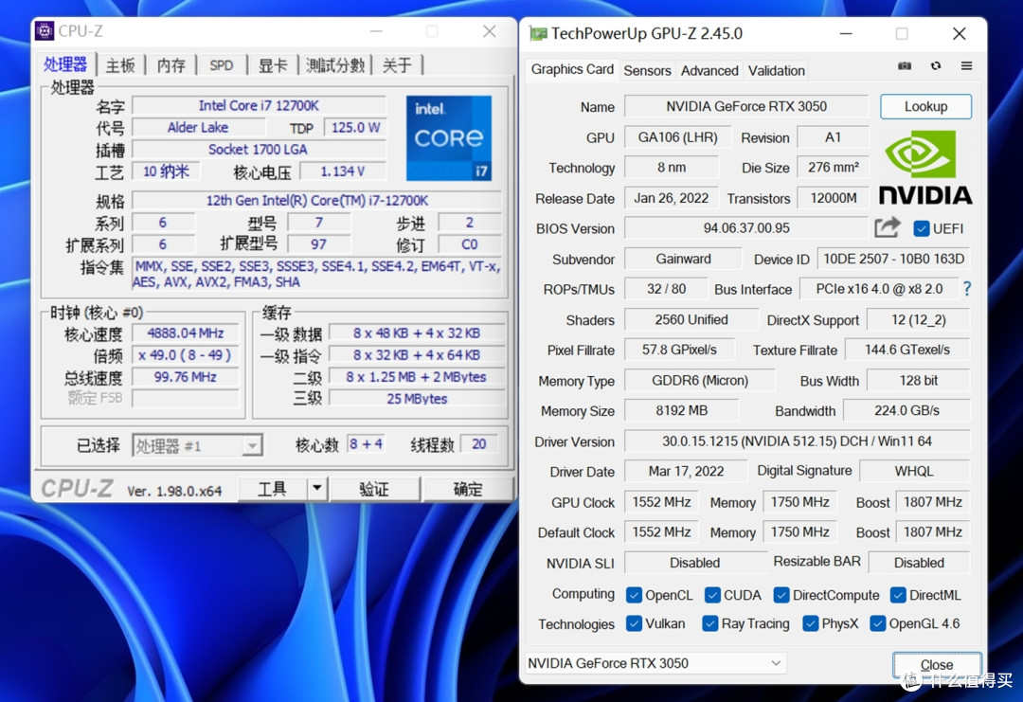Switch to the Advanced tab in GPU-Z
Image resolution: width=1023 pixels, height=702 pixels.
coord(709,70)
